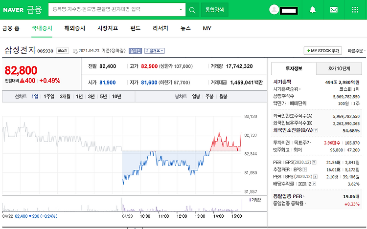
Task: Select 1일 line chart period
Action: [x=35, y=96]
